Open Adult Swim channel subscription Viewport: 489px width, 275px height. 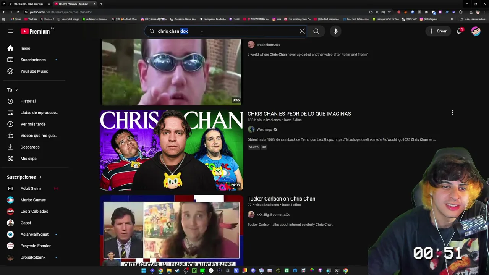(x=31, y=188)
